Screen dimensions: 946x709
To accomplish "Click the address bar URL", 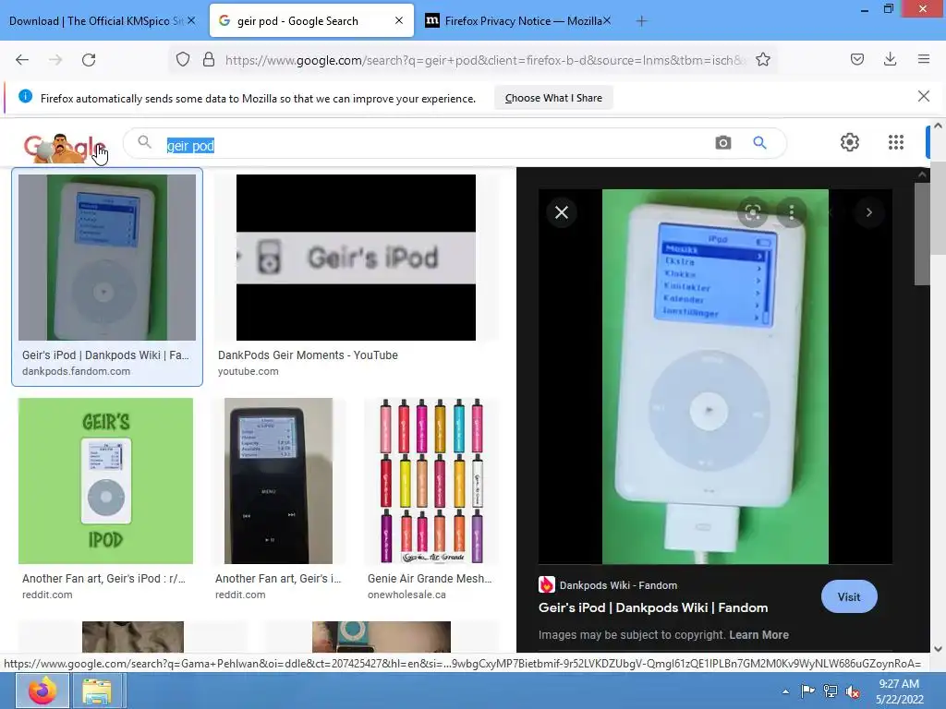I will click(x=486, y=60).
